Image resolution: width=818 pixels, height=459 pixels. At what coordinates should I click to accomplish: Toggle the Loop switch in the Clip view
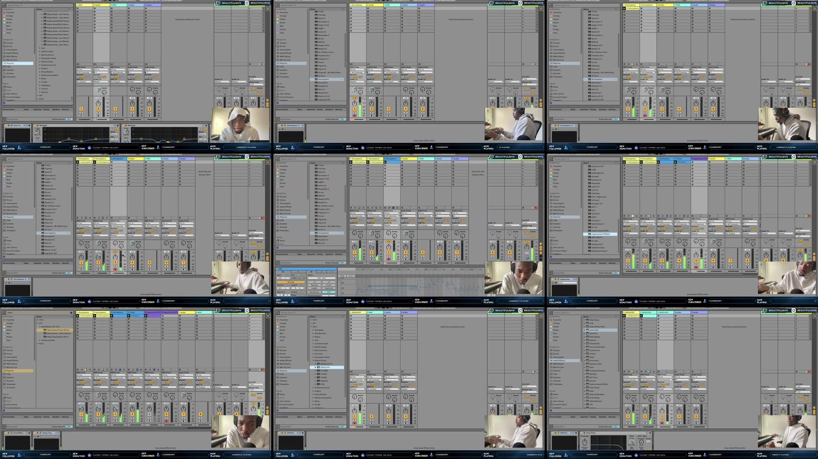(291, 282)
